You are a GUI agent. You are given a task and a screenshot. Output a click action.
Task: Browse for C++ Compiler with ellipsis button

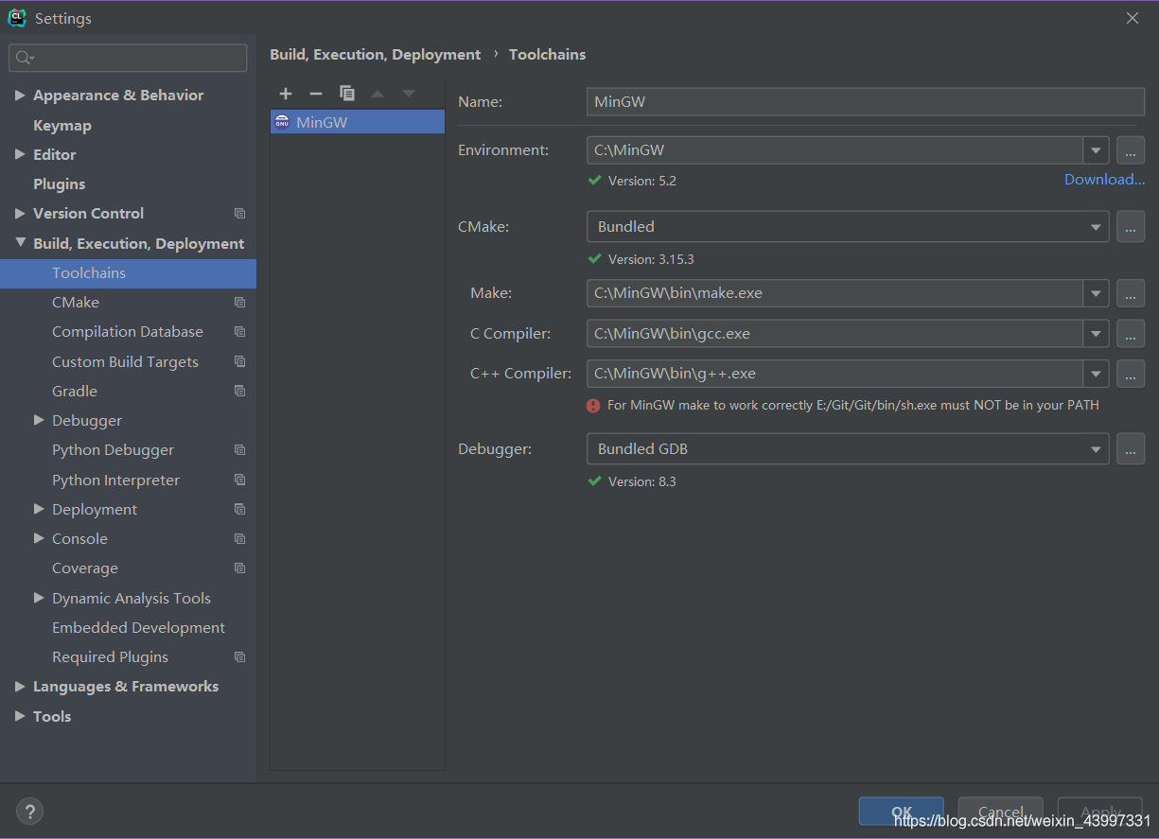(1131, 374)
